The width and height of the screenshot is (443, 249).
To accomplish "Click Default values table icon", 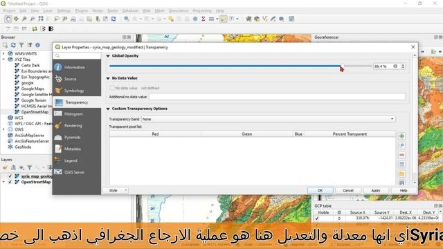I will tap(401, 165).
